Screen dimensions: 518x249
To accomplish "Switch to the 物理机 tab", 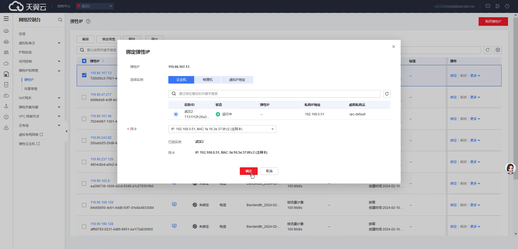I will point(207,80).
